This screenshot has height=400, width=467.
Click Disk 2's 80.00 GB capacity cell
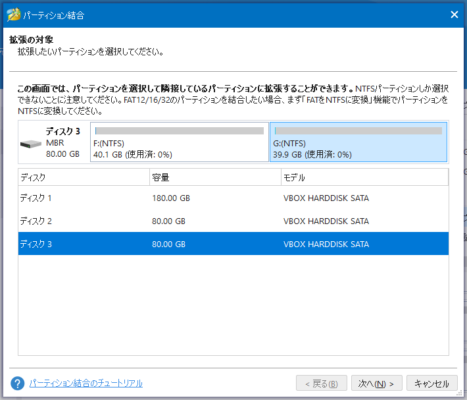168,221
